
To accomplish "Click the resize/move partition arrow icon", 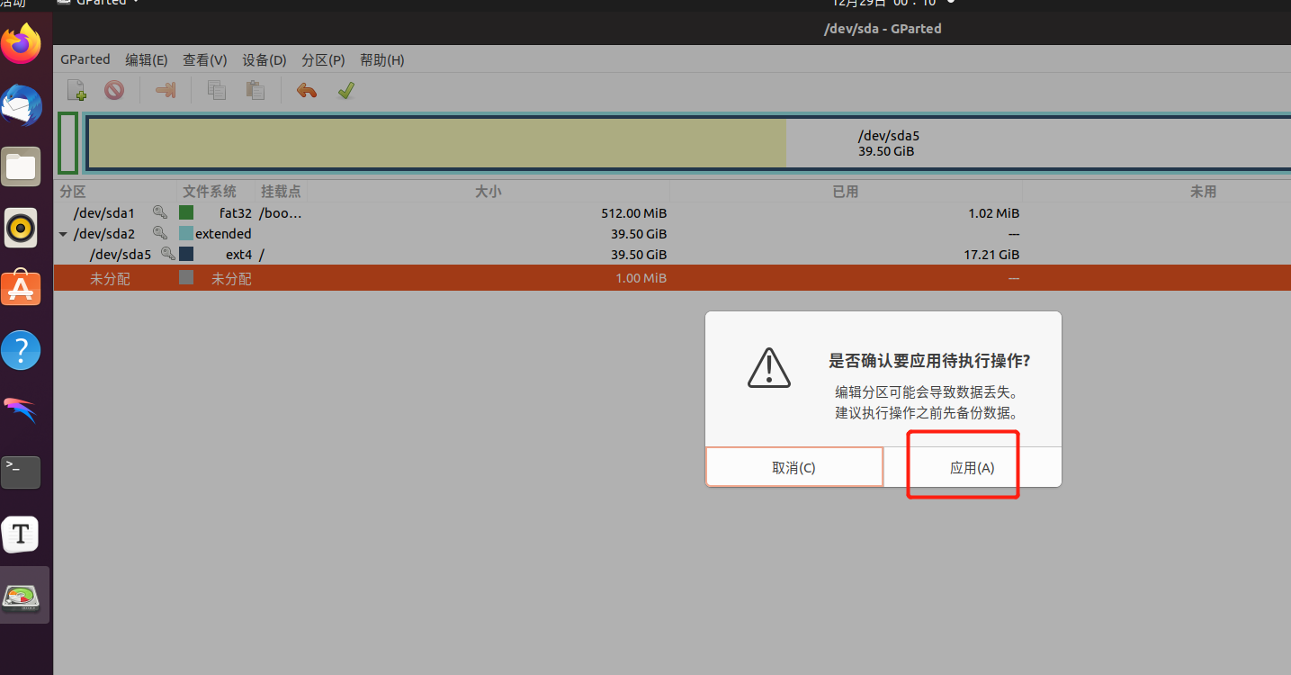I will (x=166, y=90).
